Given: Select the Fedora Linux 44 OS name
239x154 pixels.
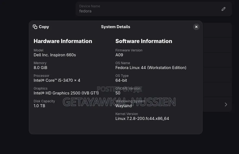Looking at the screenshot, I should (151, 68).
